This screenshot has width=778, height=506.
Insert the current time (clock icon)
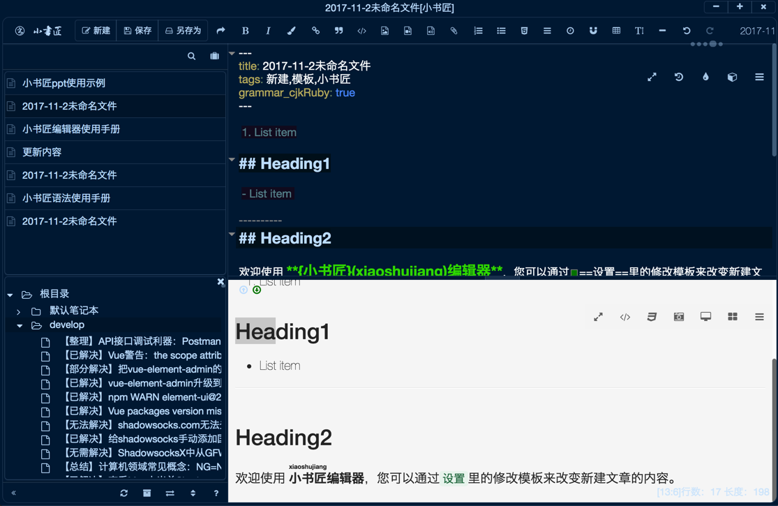[x=570, y=31]
